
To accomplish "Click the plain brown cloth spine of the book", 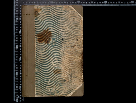I will point(28,51).
